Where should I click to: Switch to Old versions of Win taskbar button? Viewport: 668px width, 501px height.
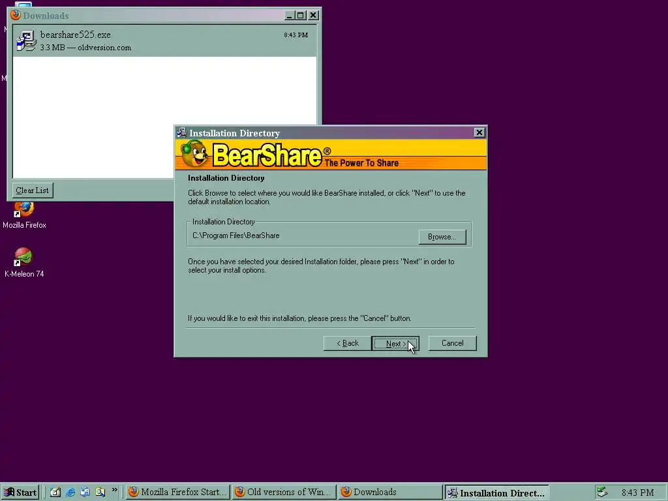pos(284,492)
